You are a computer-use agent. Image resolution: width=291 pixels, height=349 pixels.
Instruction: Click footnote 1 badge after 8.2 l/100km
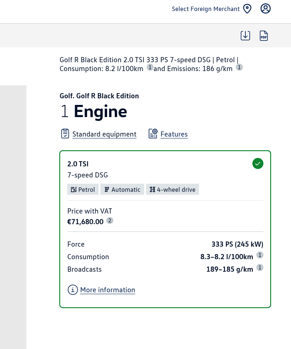point(150,67)
